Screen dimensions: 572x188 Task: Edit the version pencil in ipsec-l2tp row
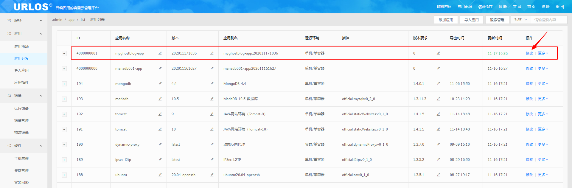point(212,160)
